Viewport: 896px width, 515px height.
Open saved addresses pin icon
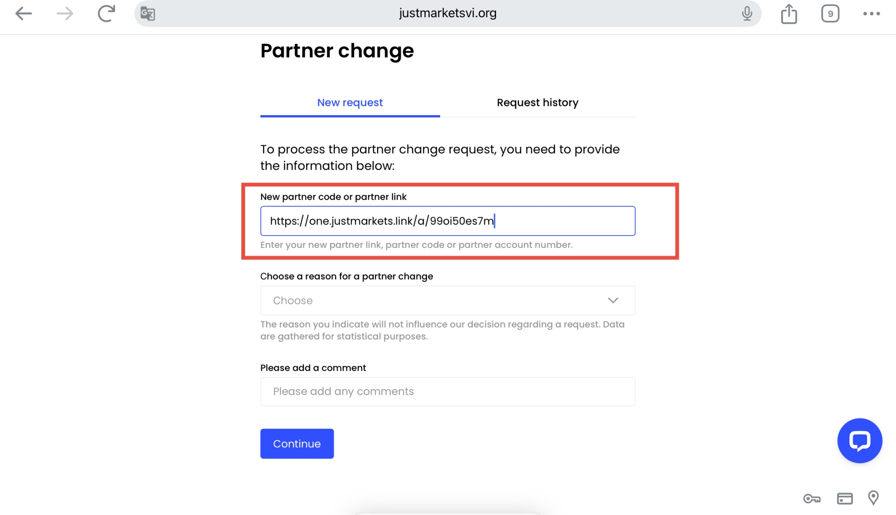873,498
